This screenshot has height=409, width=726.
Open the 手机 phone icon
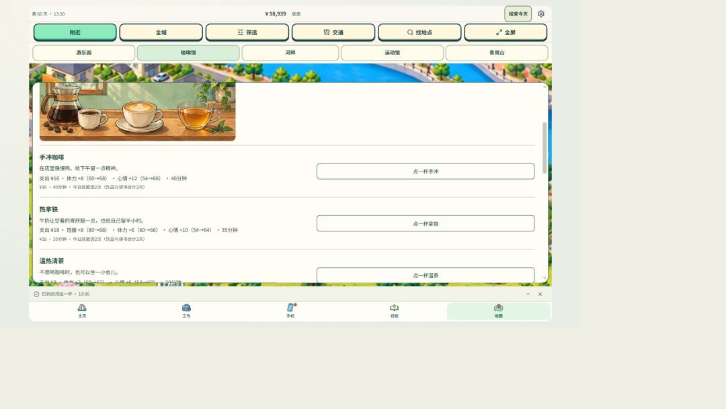click(290, 307)
